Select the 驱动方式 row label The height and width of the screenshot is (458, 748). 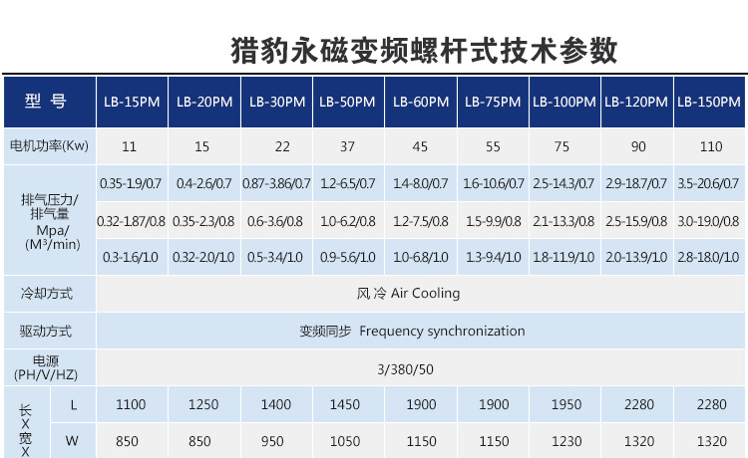pyautogui.click(x=50, y=331)
